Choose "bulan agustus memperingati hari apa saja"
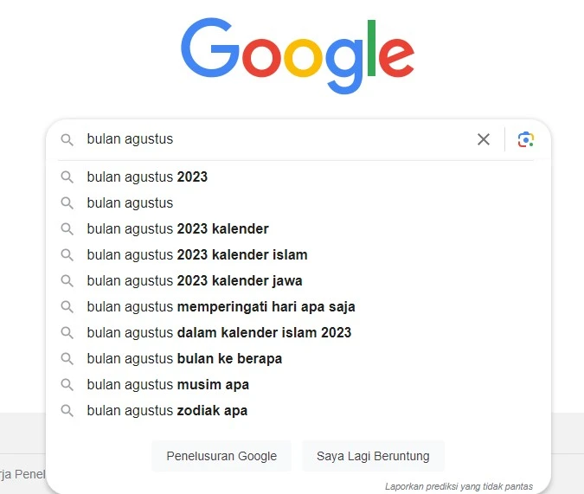The width and height of the screenshot is (584, 494). pos(221,307)
